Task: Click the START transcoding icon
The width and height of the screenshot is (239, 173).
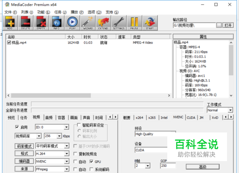Action: [x=150, y=23]
